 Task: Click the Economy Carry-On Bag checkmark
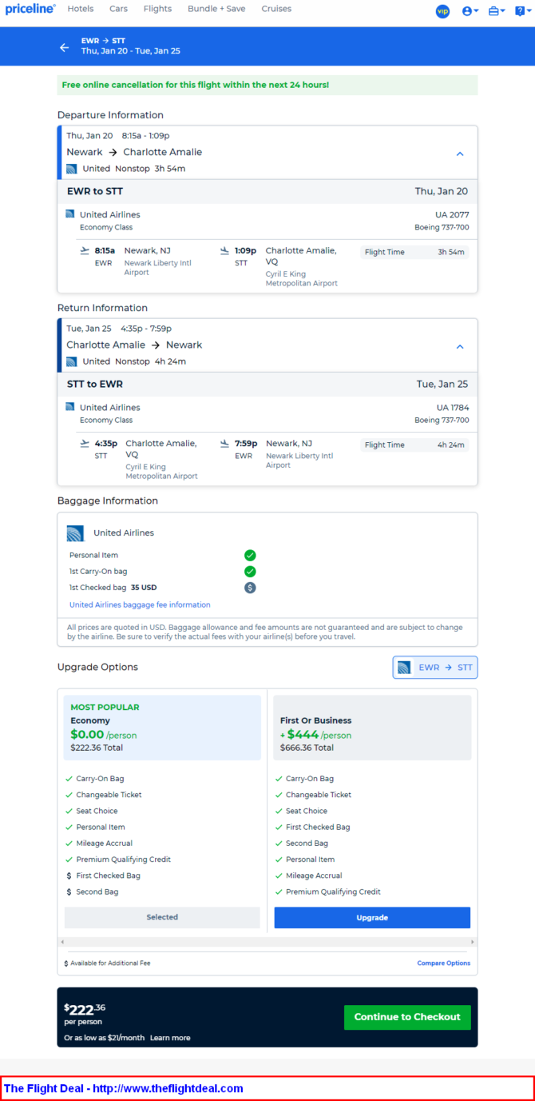point(69,779)
